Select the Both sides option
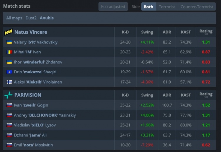Screen dimensions: 221x152 click(x=149, y=6)
